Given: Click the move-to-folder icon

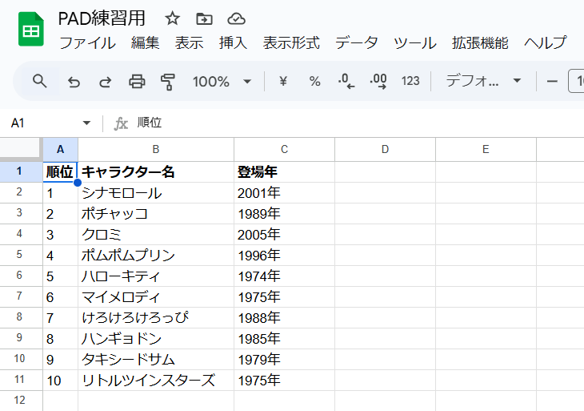Looking at the screenshot, I should [204, 18].
